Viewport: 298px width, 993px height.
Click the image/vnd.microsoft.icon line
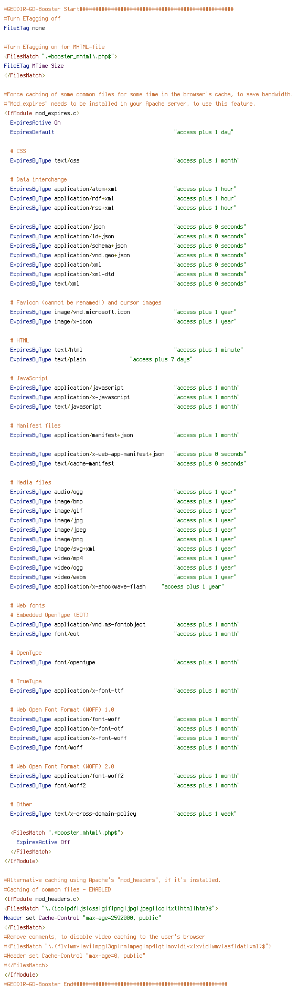click(123, 312)
